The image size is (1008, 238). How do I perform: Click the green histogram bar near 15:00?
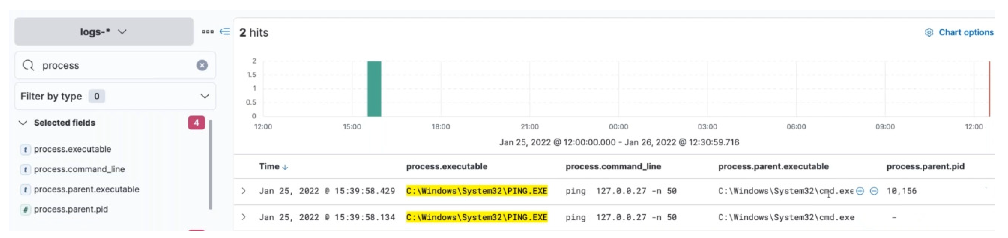click(374, 89)
